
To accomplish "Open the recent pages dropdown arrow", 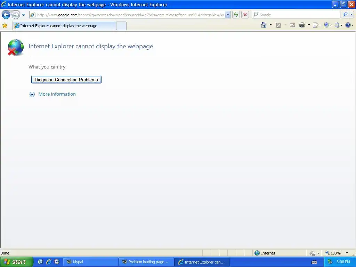I will click(x=23, y=15).
